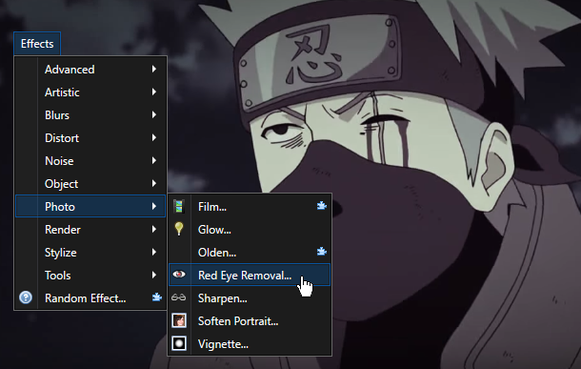Expand the arrow next to Artistic
The width and height of the screenshot is (581, 369).
(x=153, y=92)
